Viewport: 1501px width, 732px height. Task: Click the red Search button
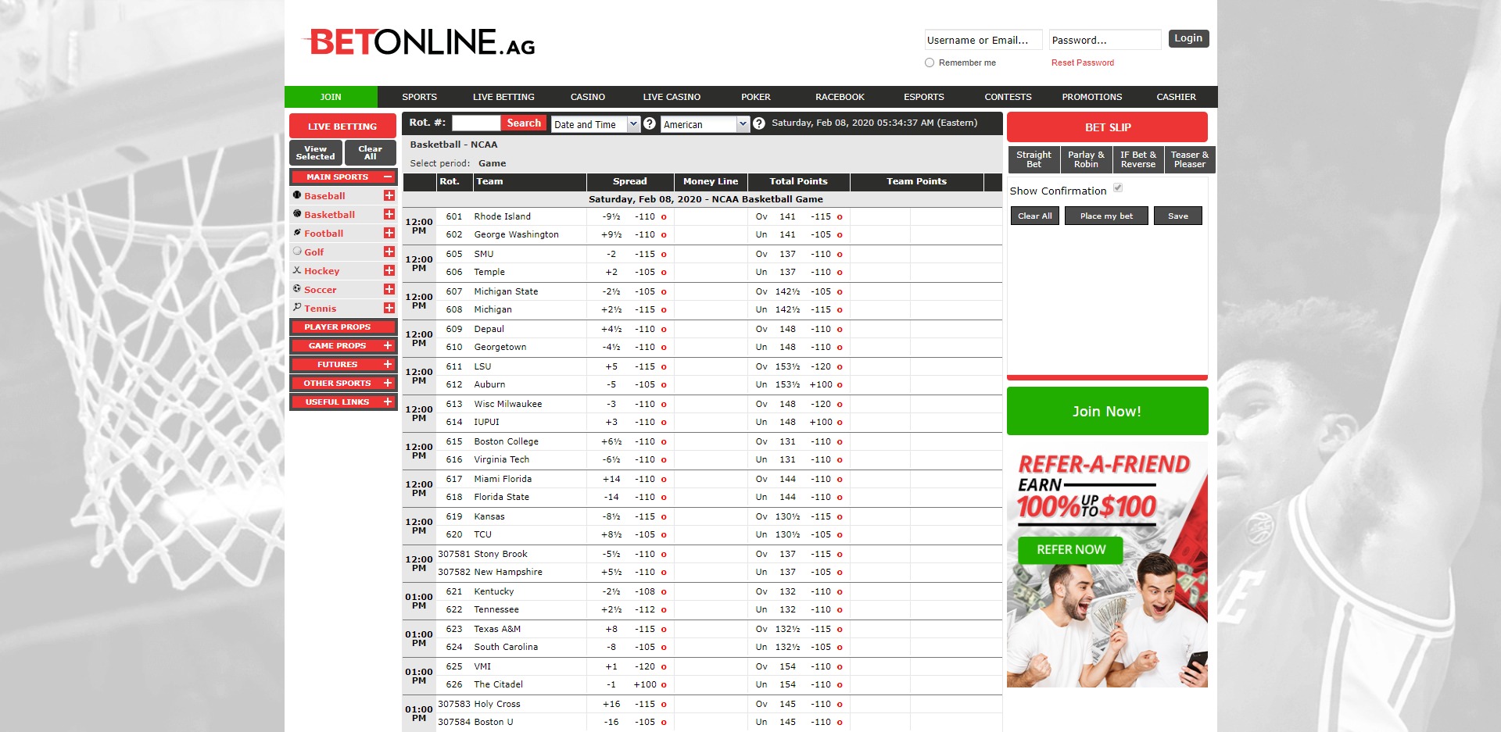(x=524, y=123)
